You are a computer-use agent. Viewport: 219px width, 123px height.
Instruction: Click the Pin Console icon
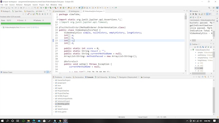pyautogui.click(x=191, y=17)
